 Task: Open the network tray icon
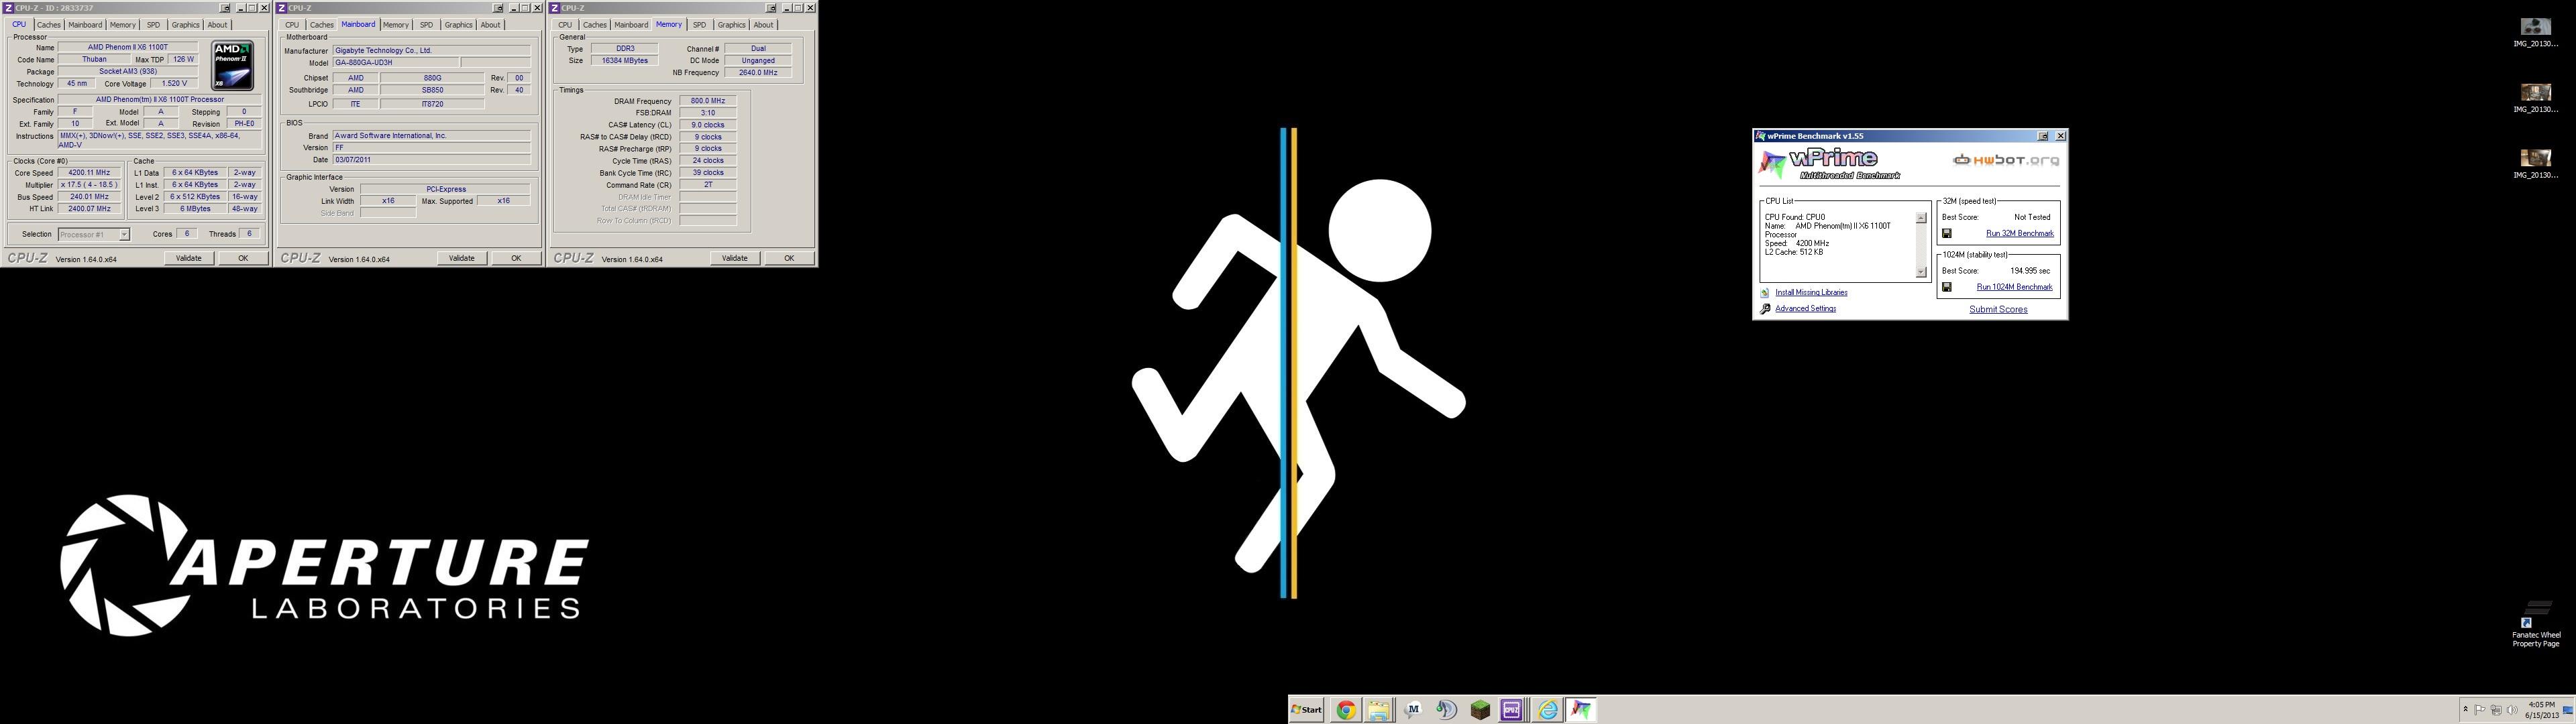[x=2496, y=710]
